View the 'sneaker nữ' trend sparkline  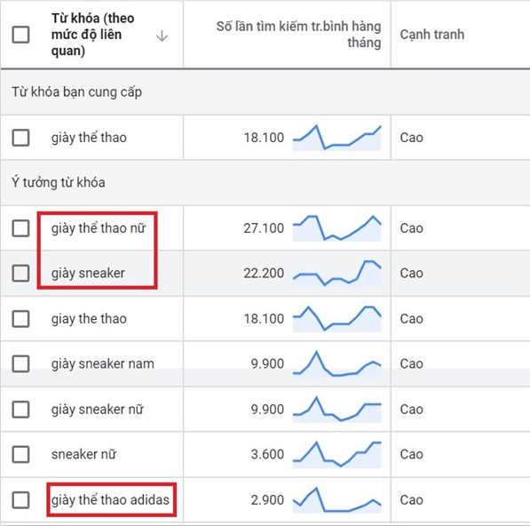pyautogui.click(x=337, y=454)
